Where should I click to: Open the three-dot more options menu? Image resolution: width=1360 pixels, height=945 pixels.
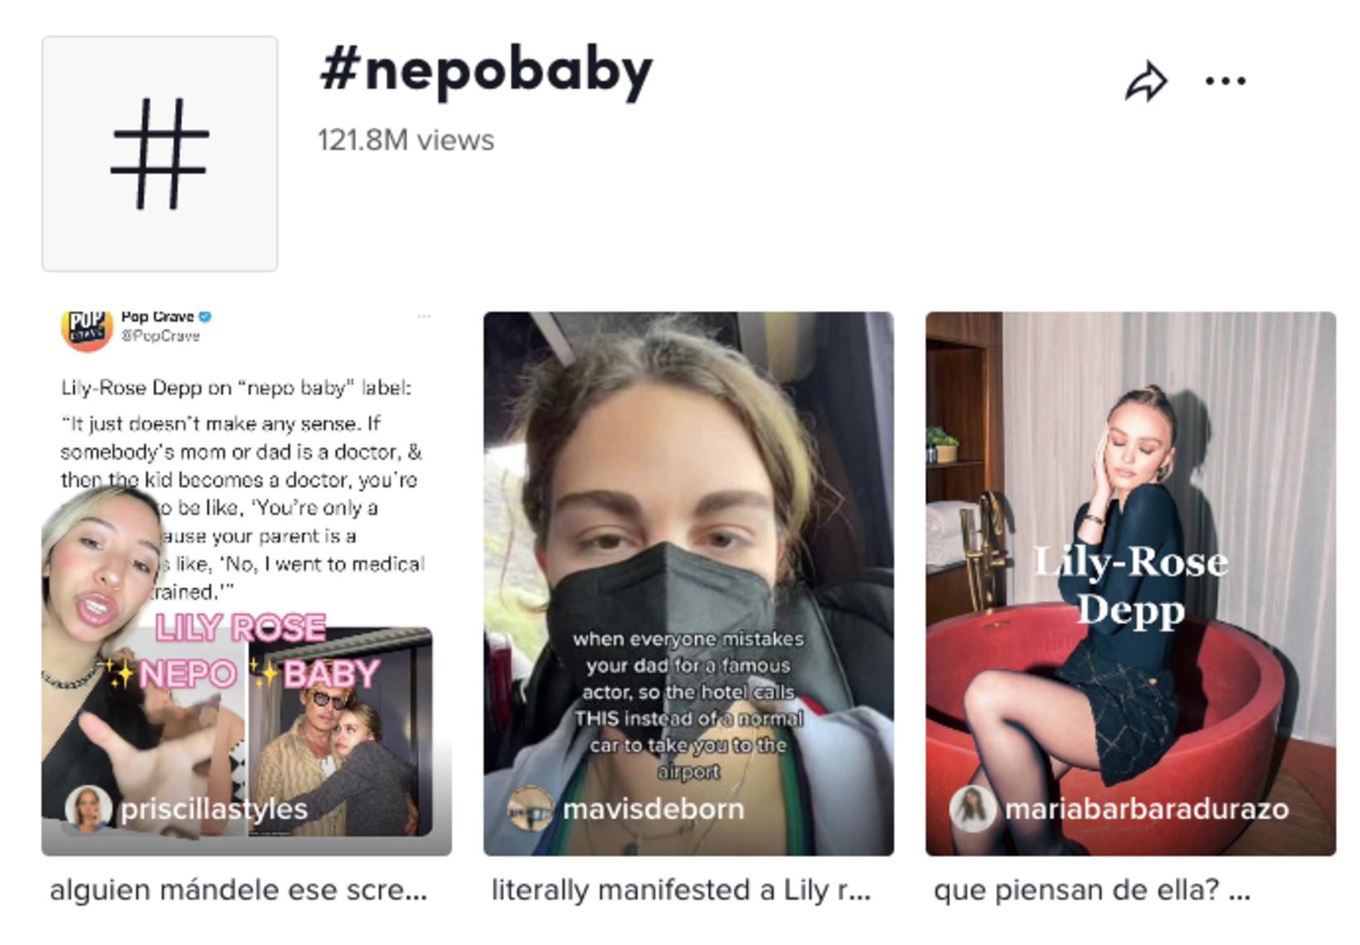tap(1225, 81)
